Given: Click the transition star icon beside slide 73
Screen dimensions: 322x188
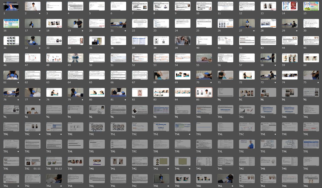Looking at the screenshot, I should point(275,82).
